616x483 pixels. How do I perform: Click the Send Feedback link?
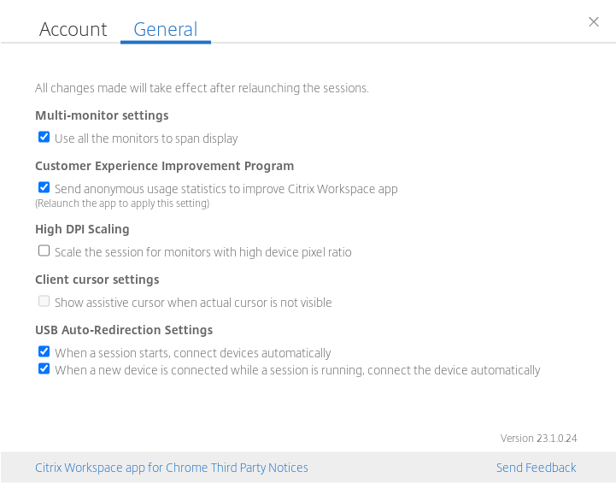[x=536, y=468]
